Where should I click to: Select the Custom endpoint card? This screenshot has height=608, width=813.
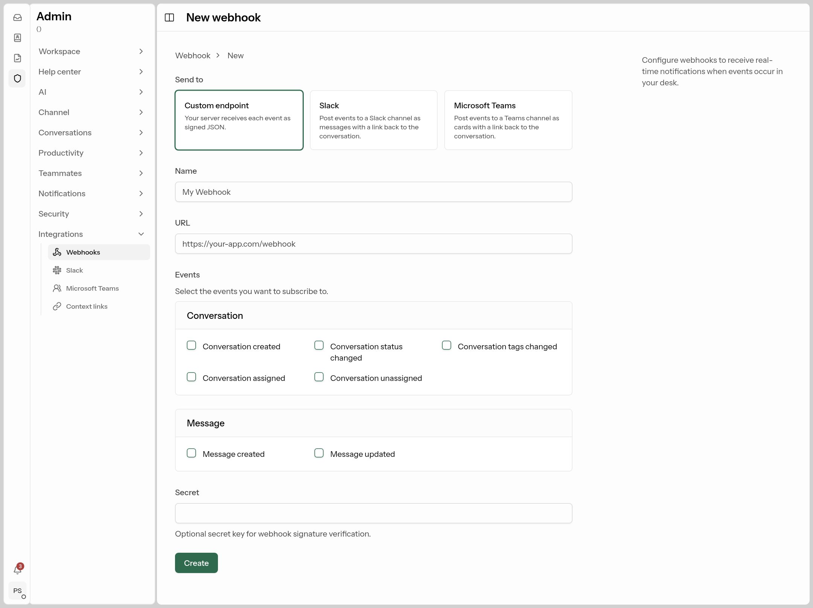pyautogui.click(x=239, y=120)
